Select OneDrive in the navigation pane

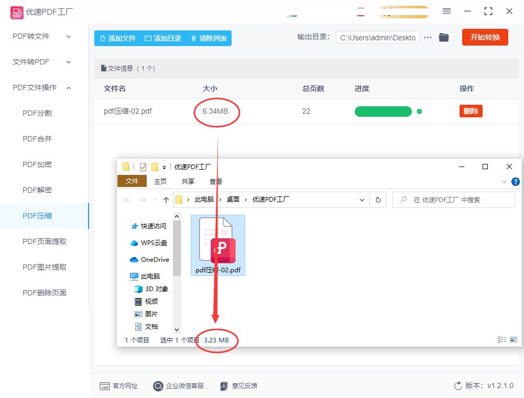tap(149, 259)
